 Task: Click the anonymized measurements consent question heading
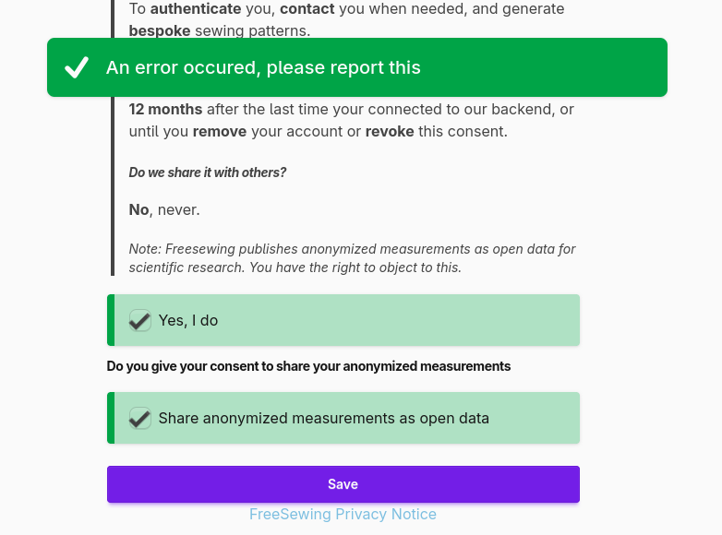pyautogui.click(x=308, y=366)
